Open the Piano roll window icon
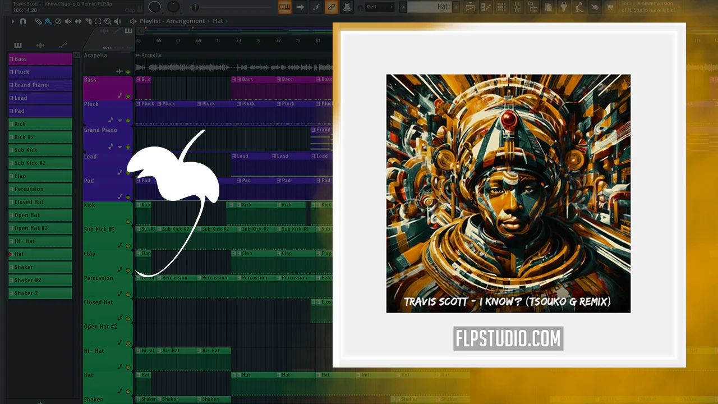Viewport: 718px width, 404px height. click(x=486, y=7)
